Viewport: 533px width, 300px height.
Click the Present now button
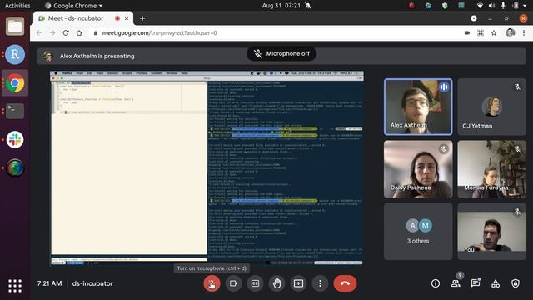[x=298, y=283]
